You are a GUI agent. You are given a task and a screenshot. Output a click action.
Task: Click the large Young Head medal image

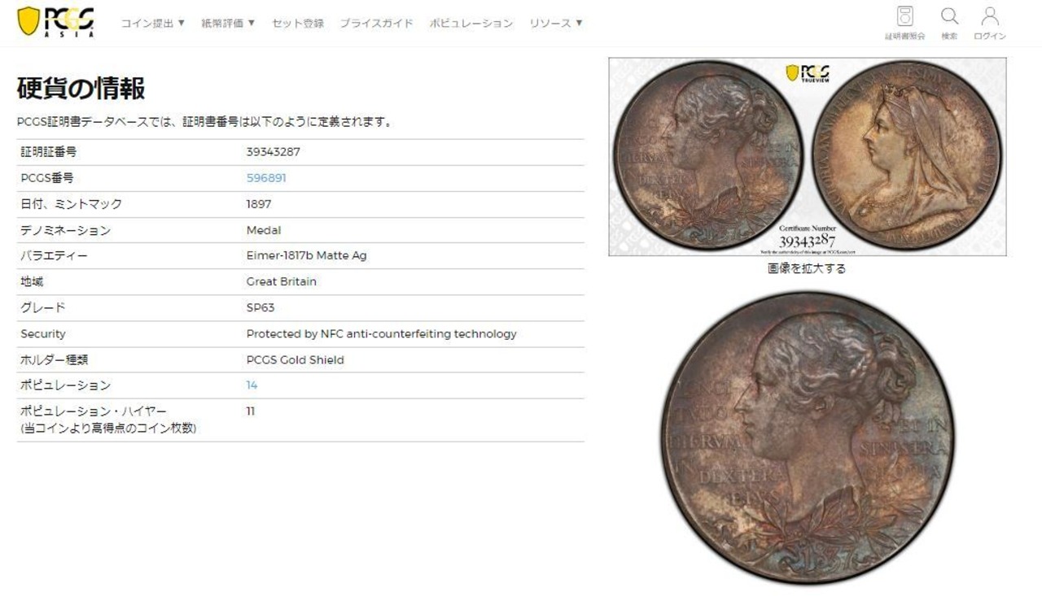tap(807, 437)
